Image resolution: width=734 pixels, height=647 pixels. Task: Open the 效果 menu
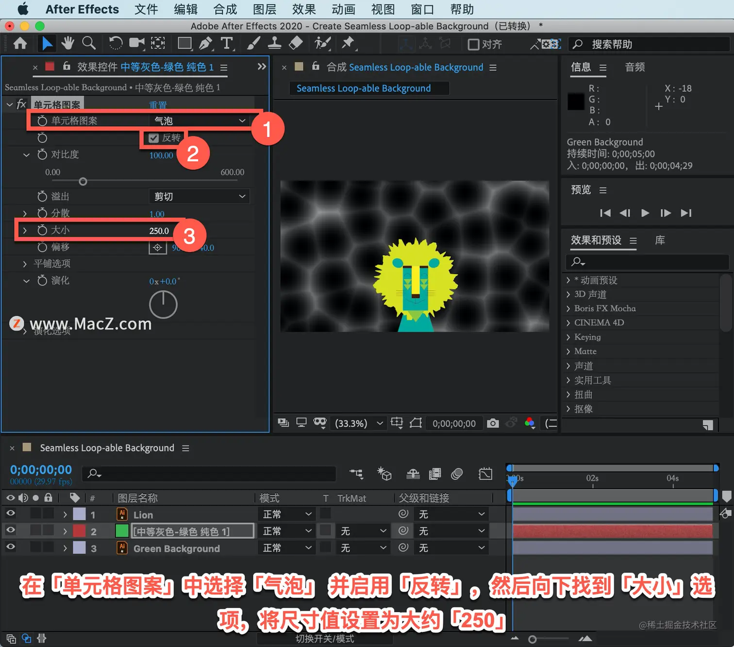coord(304,9)
